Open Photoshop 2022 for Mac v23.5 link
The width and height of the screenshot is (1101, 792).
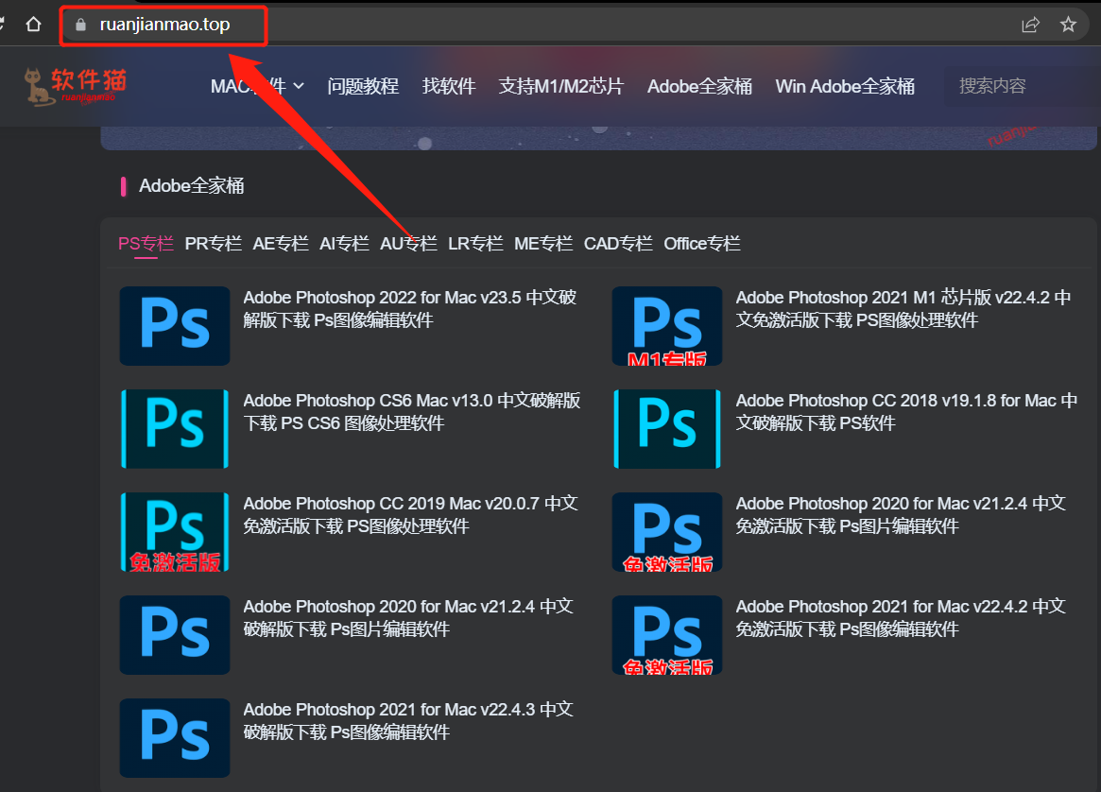[x=410, y=309]
